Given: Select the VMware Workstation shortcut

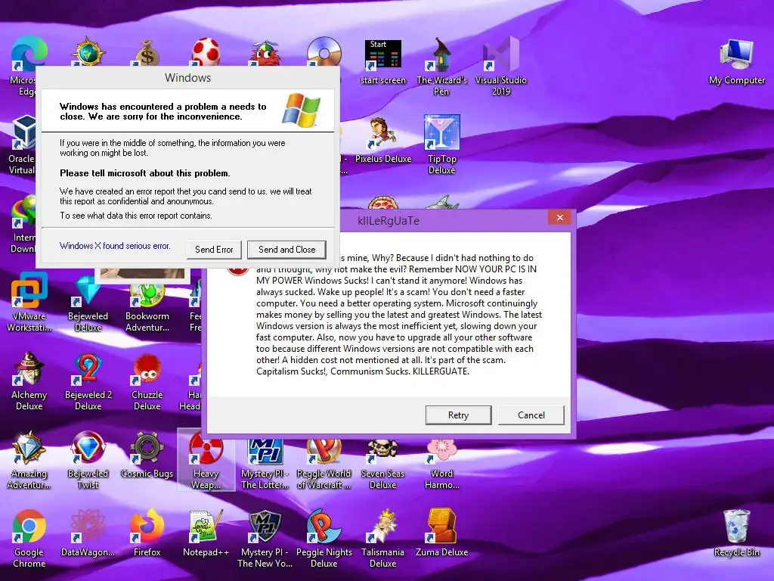Looking at the screenshot, I should pyautogui.click(x=29, y=303).
